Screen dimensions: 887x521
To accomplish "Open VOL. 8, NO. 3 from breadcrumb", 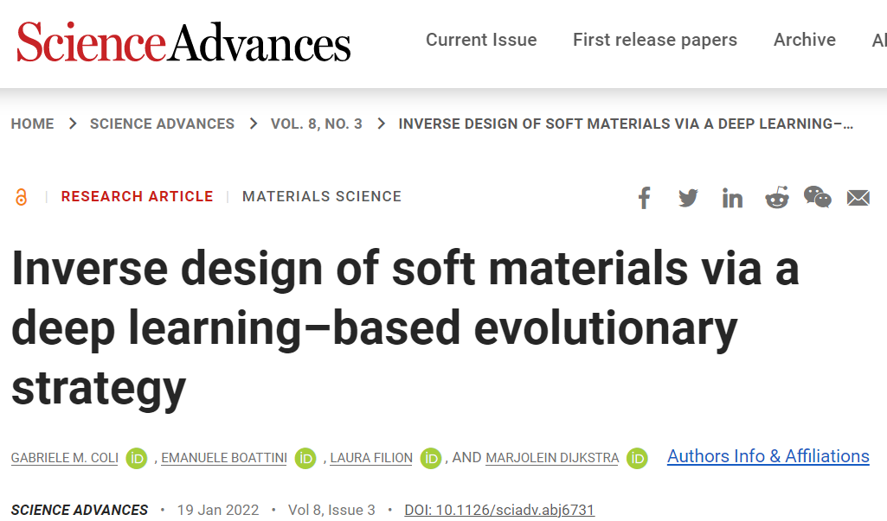I will point(316,124).
